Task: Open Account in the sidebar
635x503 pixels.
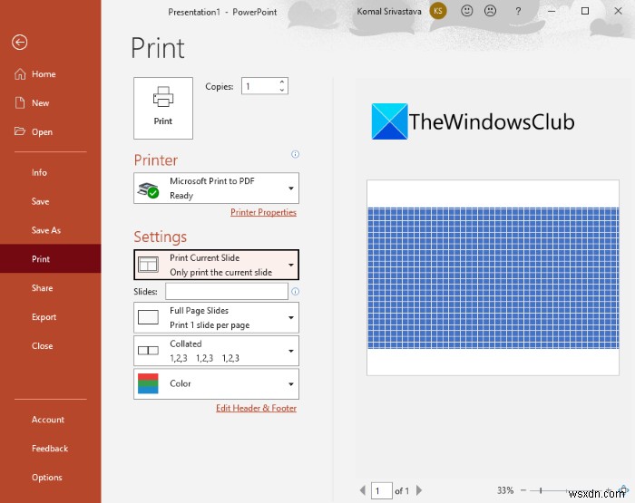Action: click(50, 420)
